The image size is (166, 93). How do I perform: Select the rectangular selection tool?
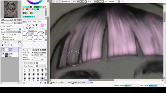[x=24, y=25]
